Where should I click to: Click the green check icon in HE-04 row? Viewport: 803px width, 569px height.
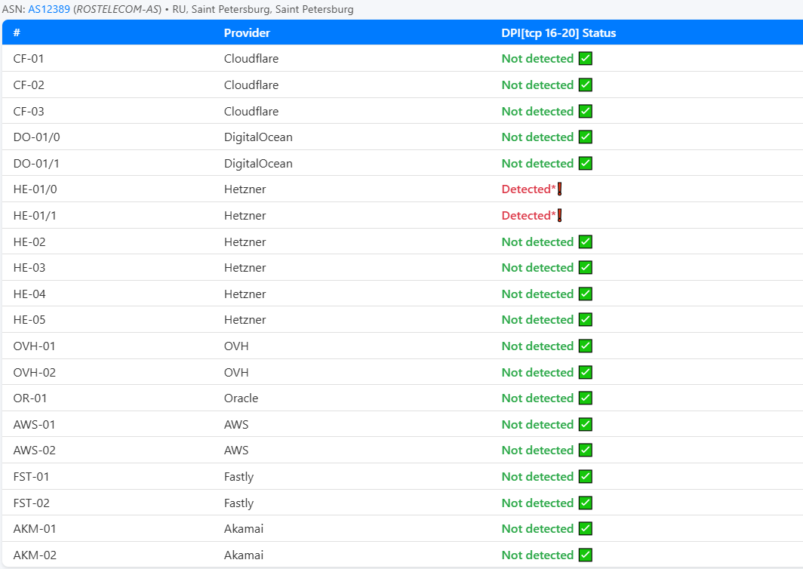click(x=586, y=294)
